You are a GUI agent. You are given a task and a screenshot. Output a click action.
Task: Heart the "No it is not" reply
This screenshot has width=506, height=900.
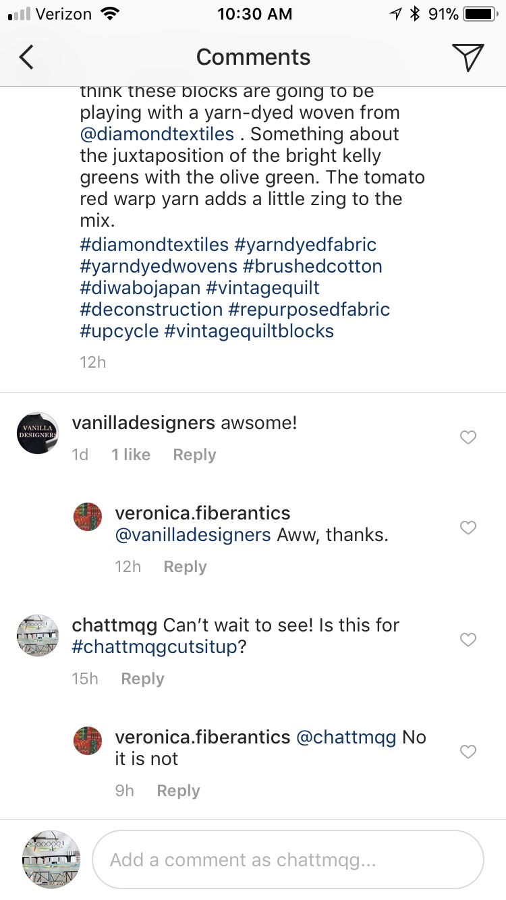468,751
